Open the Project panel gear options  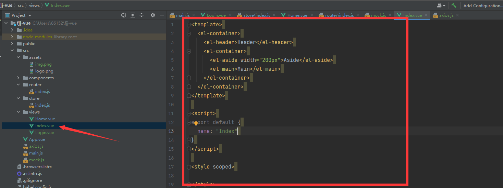point(153,15)
